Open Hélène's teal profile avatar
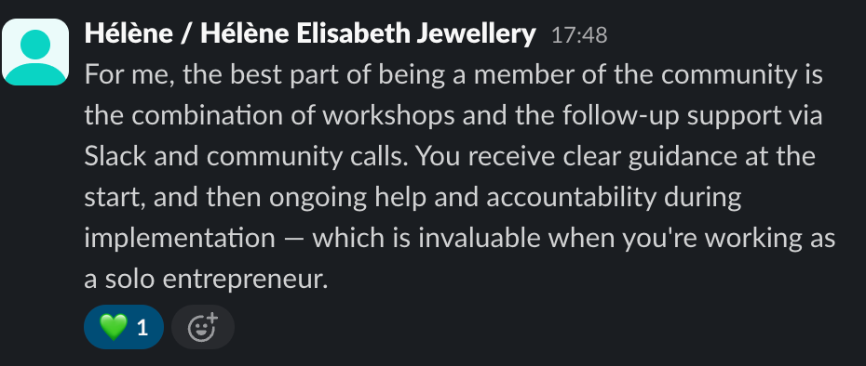Viewport: 866px width, 366px height. tap(35, 52)
